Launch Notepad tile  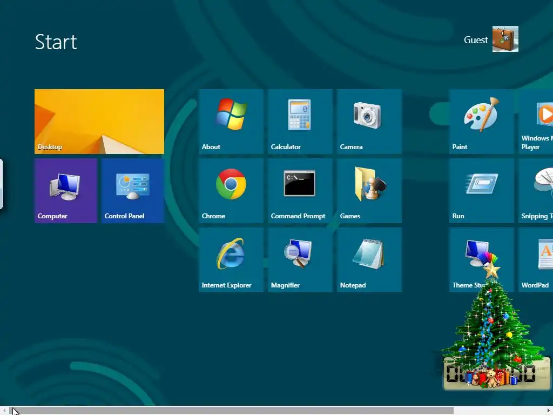[369, 260]
